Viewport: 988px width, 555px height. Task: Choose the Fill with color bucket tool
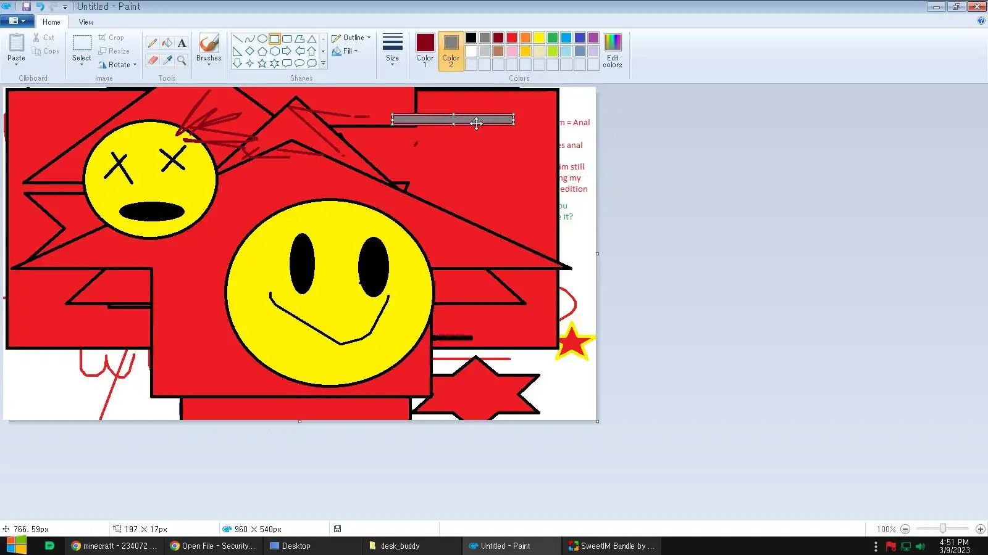[x=167, y=43]
